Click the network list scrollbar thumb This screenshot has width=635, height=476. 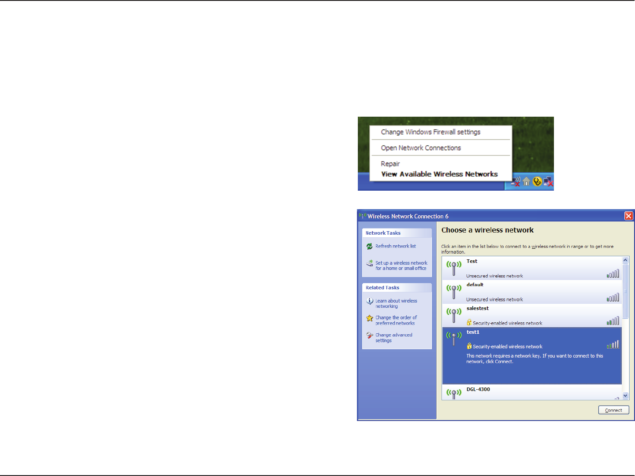point(625,291)
